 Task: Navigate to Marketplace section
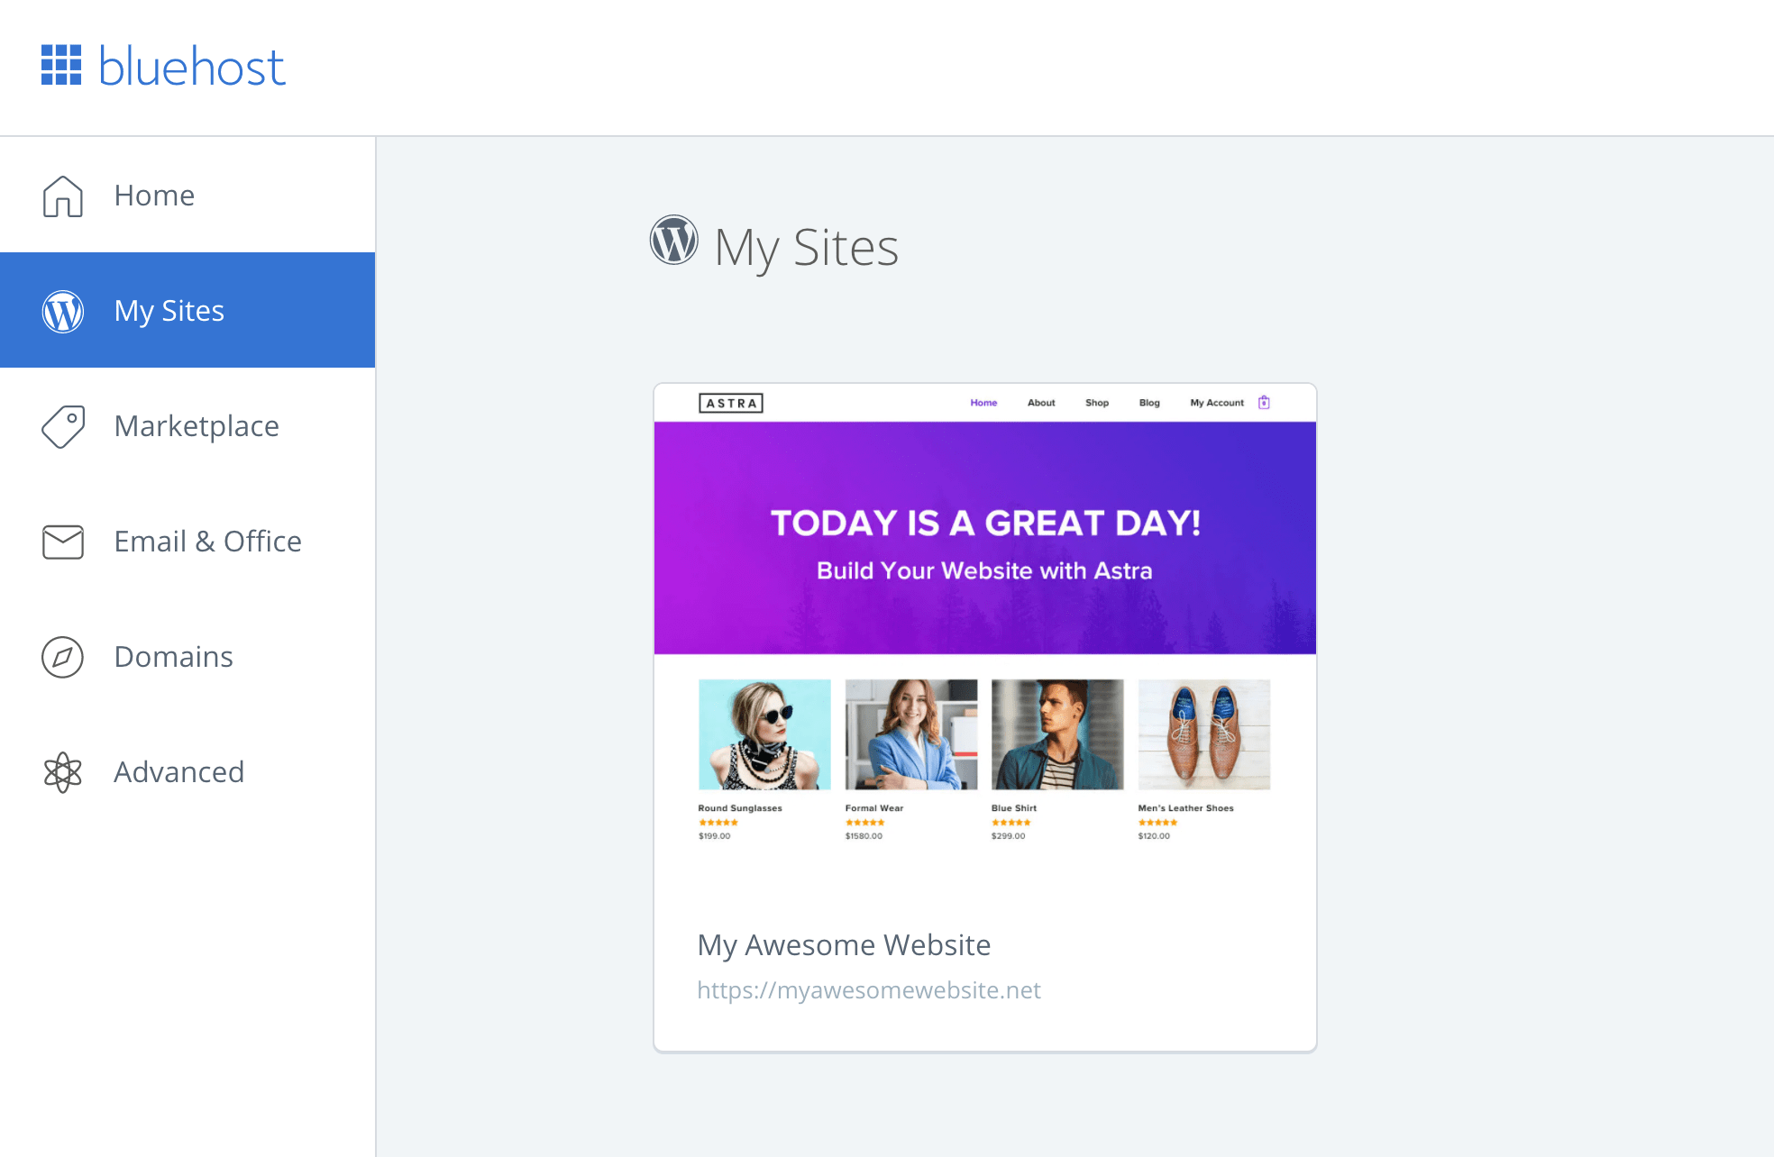(x=197, y=424)
